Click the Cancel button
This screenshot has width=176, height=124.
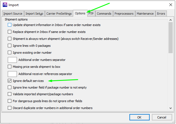click(x=162, y=117)
